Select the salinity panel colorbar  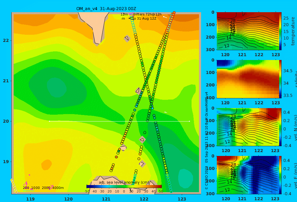pos(280,79)
